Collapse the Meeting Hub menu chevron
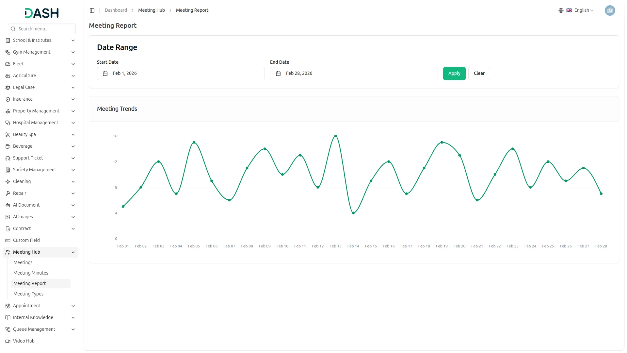Viewport: 627px width, 353px height. coord(73,252)
